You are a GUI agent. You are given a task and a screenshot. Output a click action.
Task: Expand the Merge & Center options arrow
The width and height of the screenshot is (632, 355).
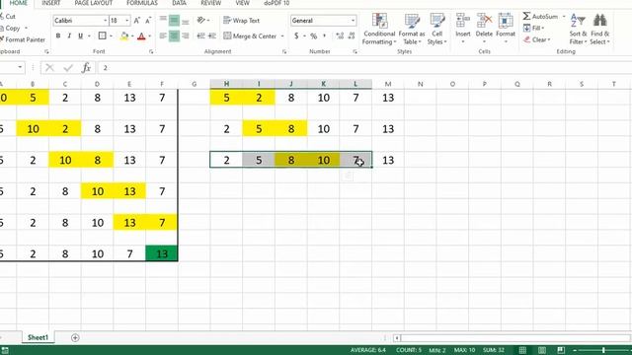pyautogui.click(x=282, y=36)
